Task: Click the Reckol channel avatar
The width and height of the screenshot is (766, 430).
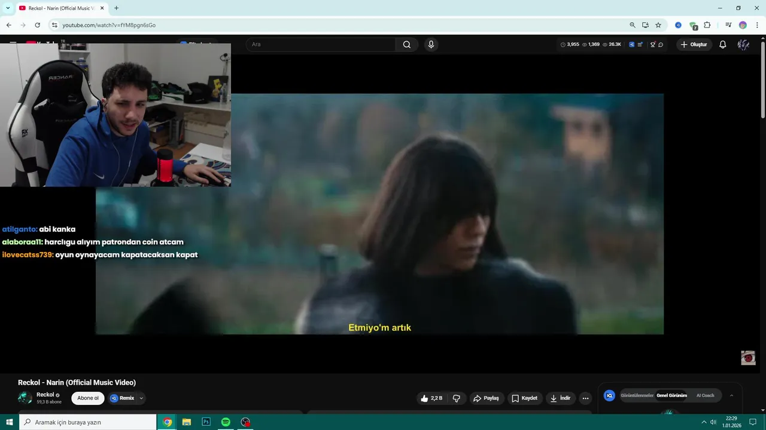Action: [25, 398]
